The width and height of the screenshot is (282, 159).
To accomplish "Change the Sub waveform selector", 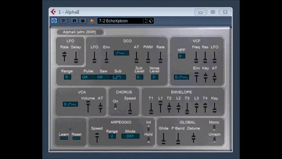I will pyautogui.click(x=119, y=77).
